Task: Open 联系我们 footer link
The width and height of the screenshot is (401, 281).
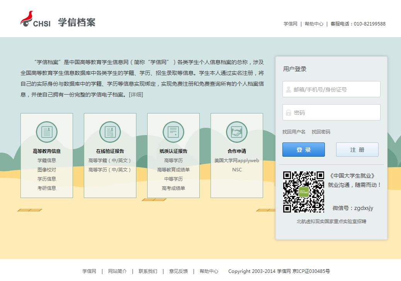Action: click(148, 271)
